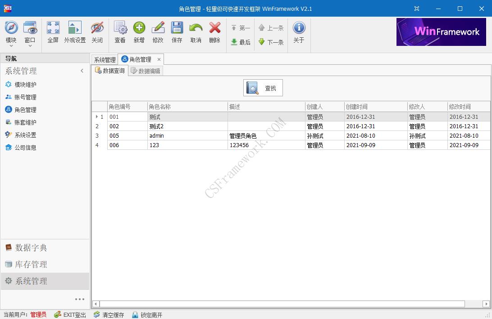Click the 删除 (Delete) toolbar icon

(x=214, y=31)
